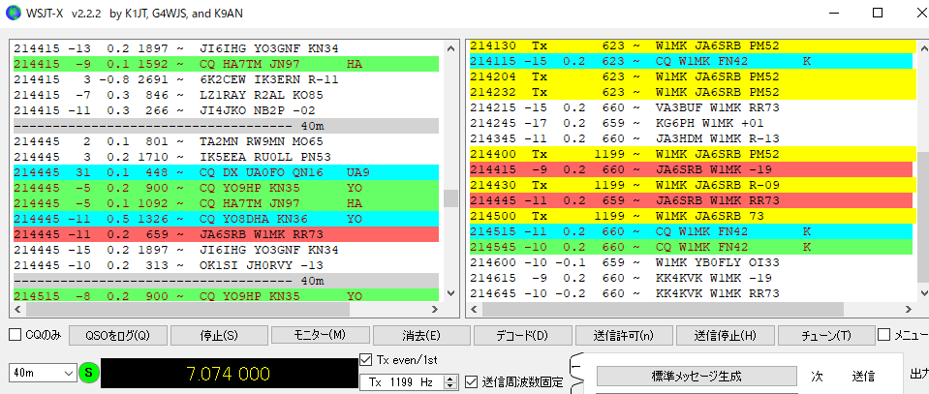Select 214515 CQ W1MK FN42 row
The image size is (929, 394).
pyautogui.click(x=691, y=231)
